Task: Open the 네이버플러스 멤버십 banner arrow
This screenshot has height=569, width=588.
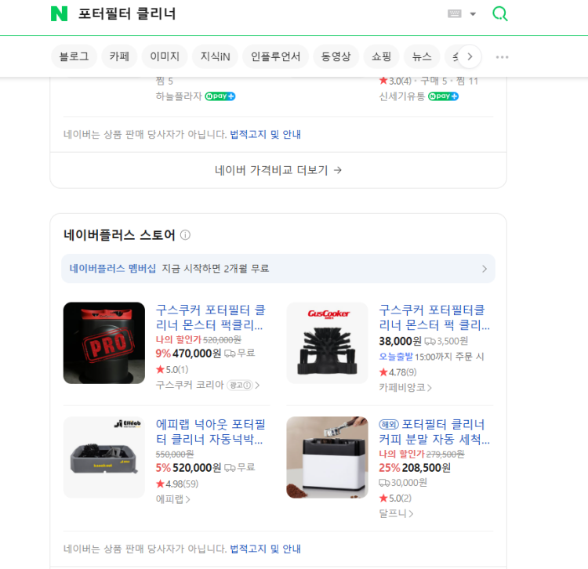Action: 484,269
